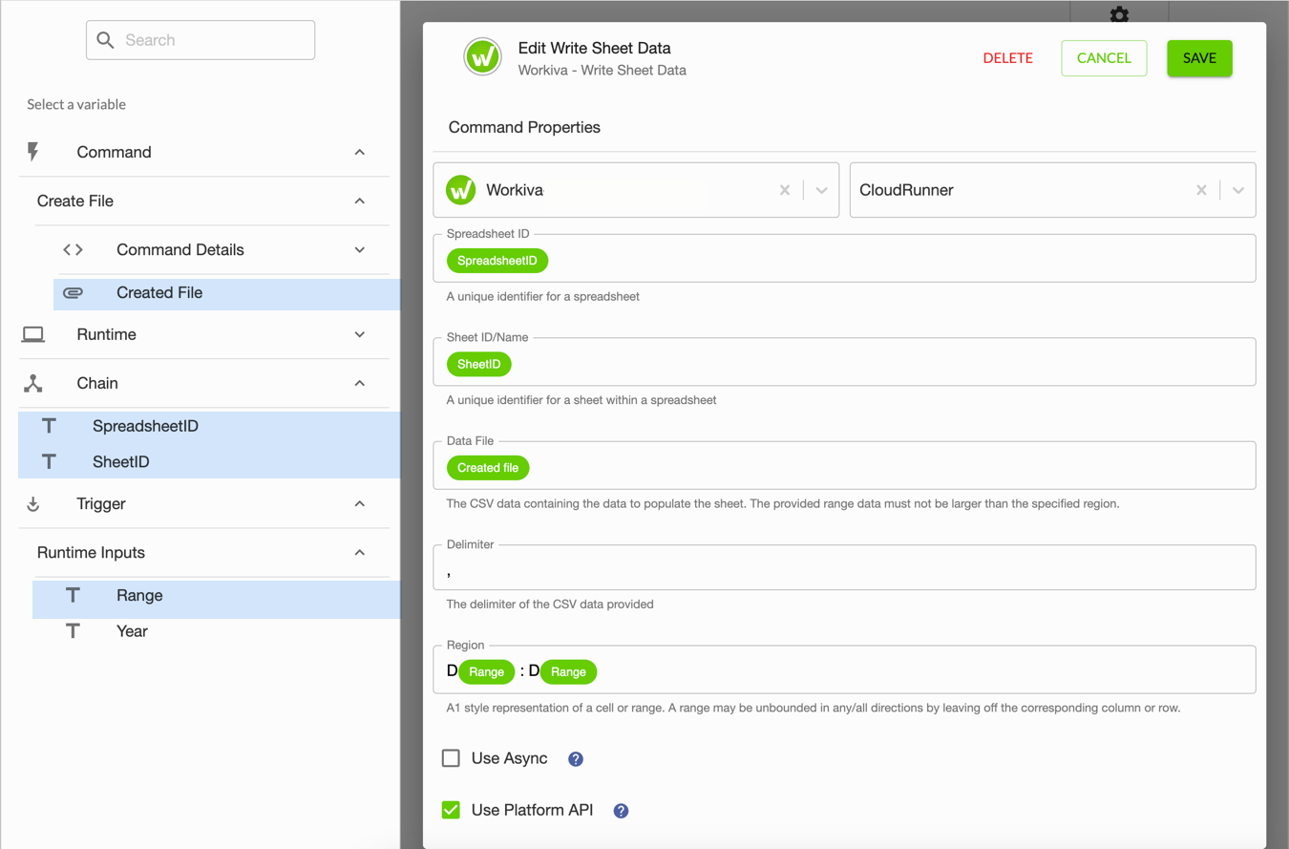1289x849 pixels.
Task: Select the SheetID chain variable
Action: pos(209,461)
